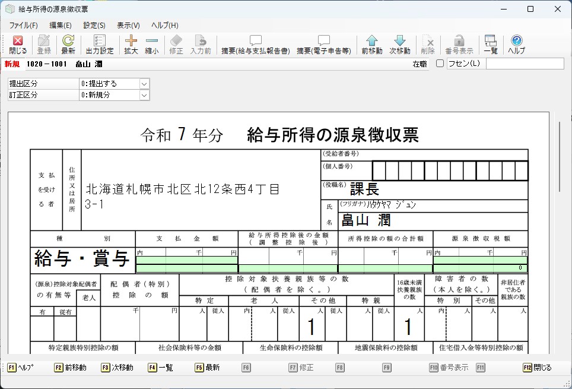
Task: Zoom out with the 縮小 button
Action: click(x=152, y=45)
